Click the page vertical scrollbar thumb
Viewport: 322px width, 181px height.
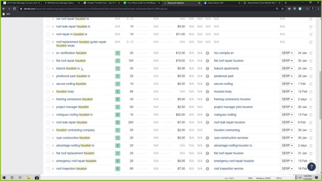pos(320,95)
